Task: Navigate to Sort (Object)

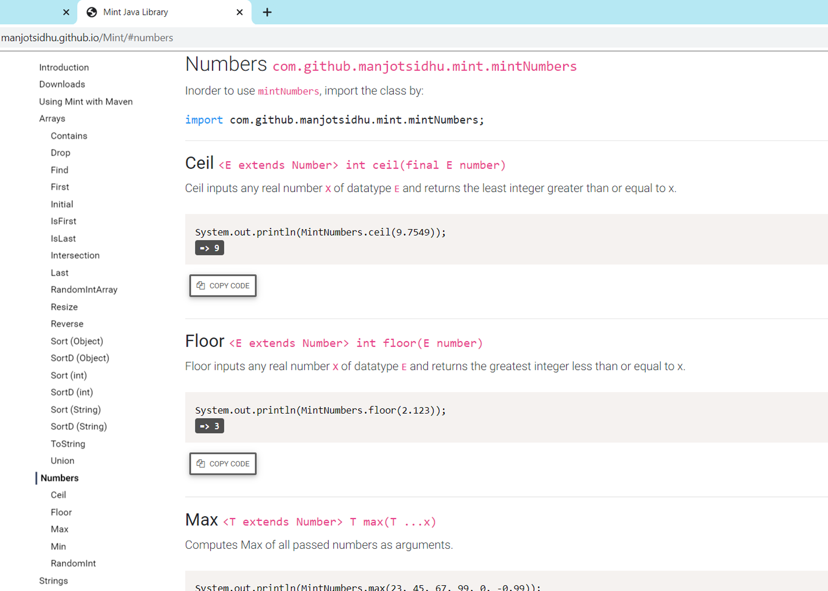Action: pos(77,342)
